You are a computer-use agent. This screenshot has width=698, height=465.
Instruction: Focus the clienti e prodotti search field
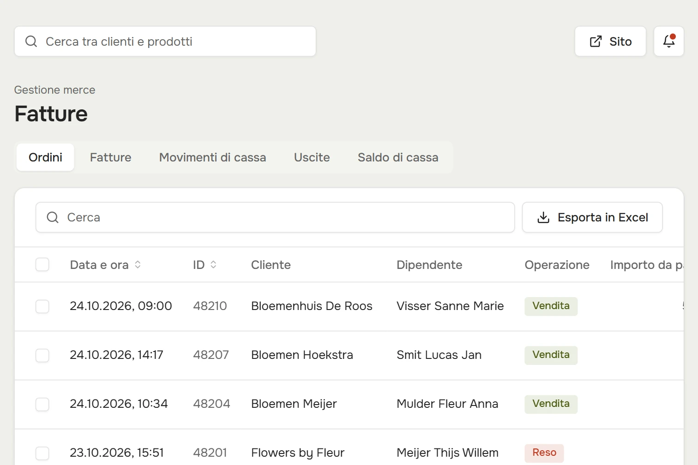click(165, 42)
